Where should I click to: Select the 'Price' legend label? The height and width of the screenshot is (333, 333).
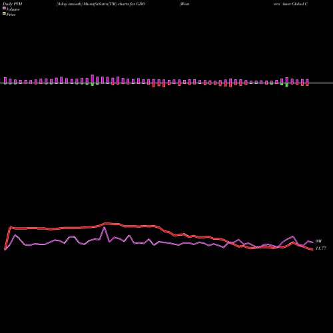pyautogui.click(x=11, y=15)
